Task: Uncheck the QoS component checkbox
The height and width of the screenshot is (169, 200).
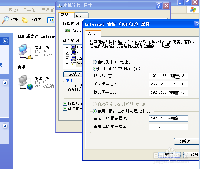Action: (x=67, y=58)
